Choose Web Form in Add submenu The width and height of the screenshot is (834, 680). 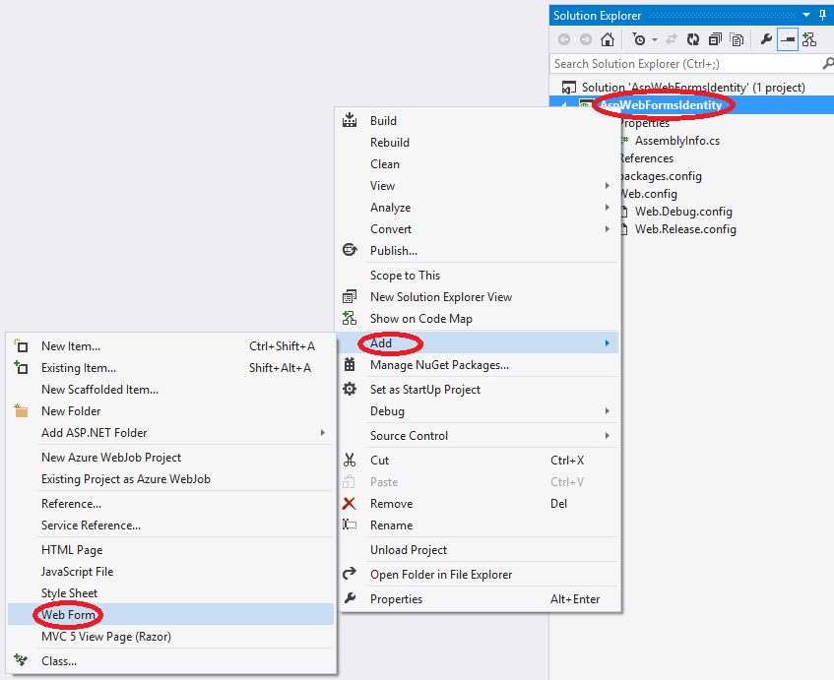(171, 615)
